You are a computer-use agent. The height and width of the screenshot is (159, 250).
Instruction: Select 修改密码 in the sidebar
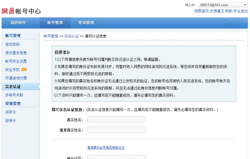point(12,44)
